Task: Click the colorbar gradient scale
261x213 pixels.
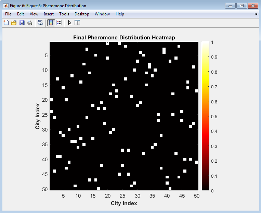Action: coord(205,116)
